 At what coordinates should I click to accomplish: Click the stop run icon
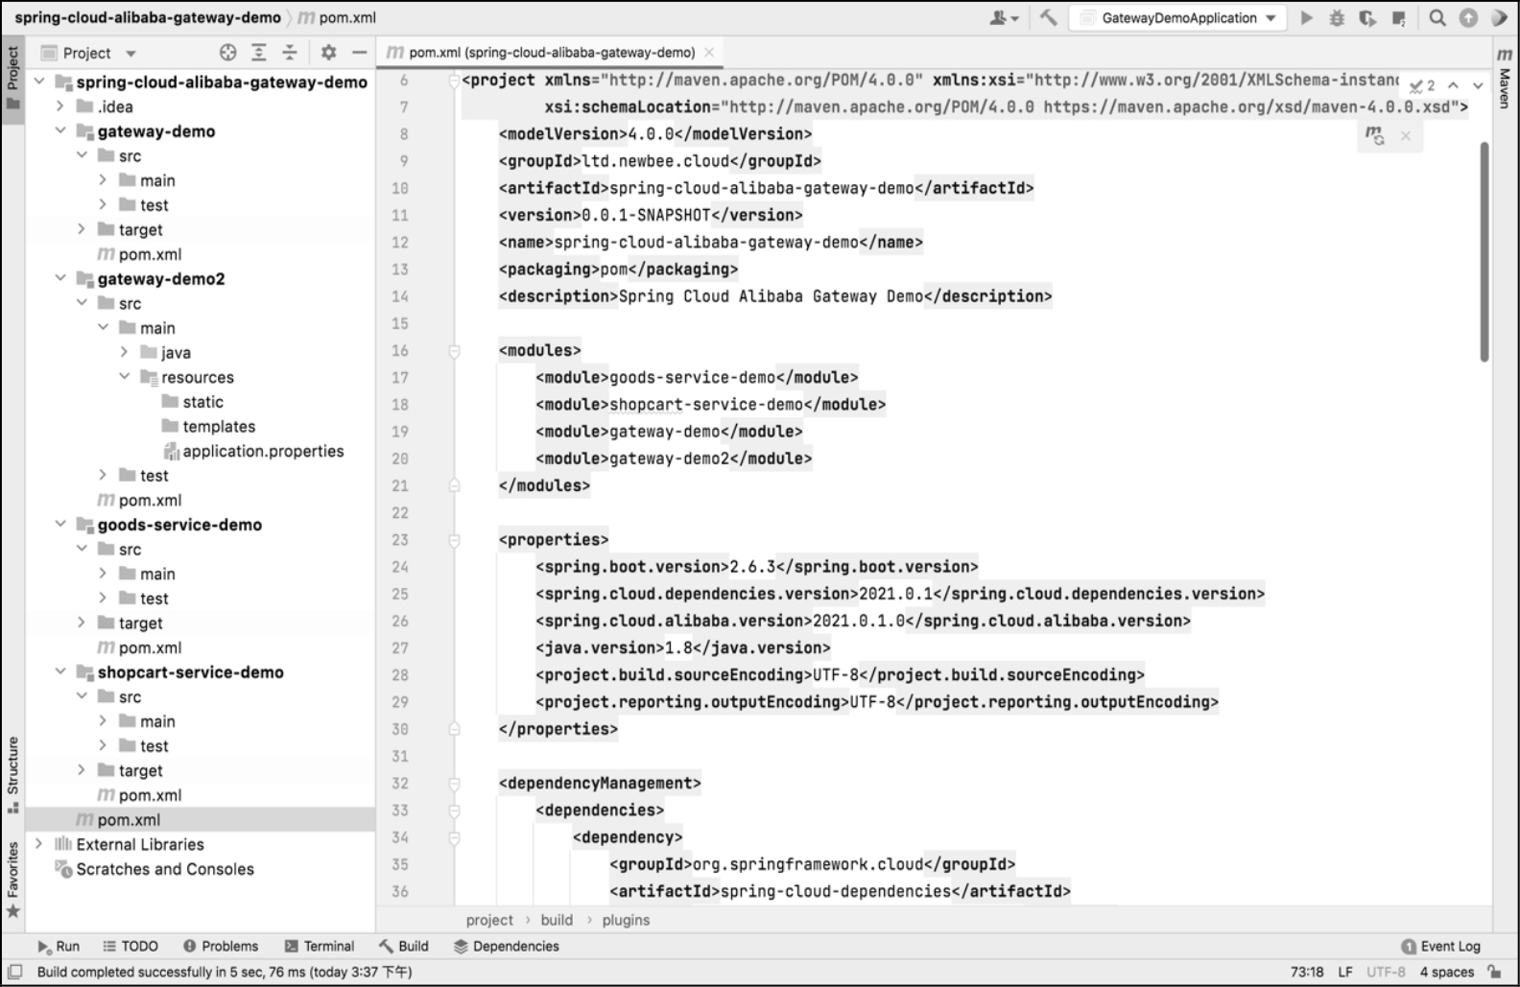[x=1399, y=17]
